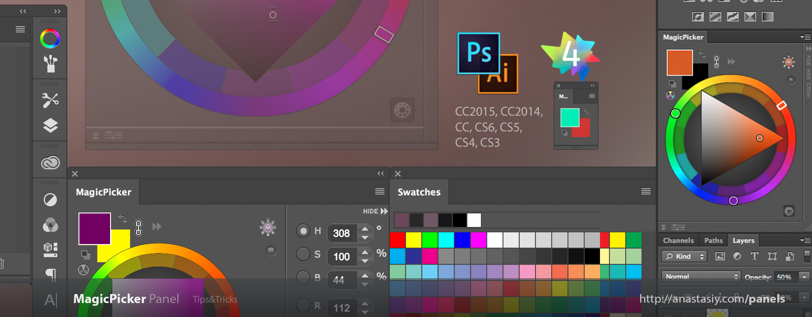Click chain link icon in bottom MagicPicker panel

click(x=138, y=227)
